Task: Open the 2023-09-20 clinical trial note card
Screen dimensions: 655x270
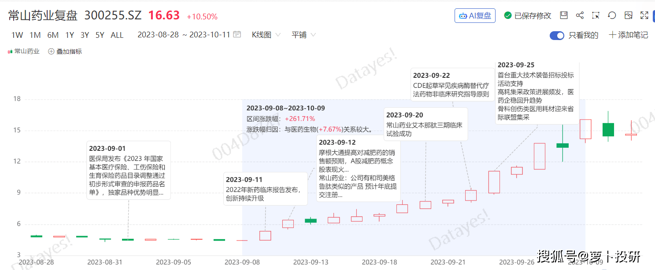Action: click(425, 124)
